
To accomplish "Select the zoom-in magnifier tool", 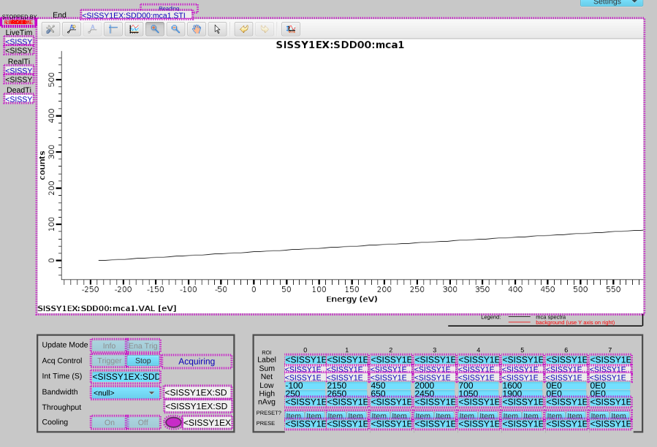I will point(155,29).
